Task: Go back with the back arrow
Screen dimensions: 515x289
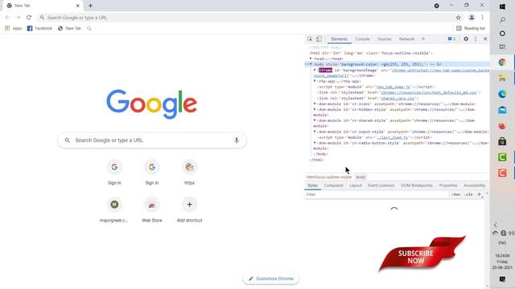Action: pyautogui.click(x=7, y=18)
